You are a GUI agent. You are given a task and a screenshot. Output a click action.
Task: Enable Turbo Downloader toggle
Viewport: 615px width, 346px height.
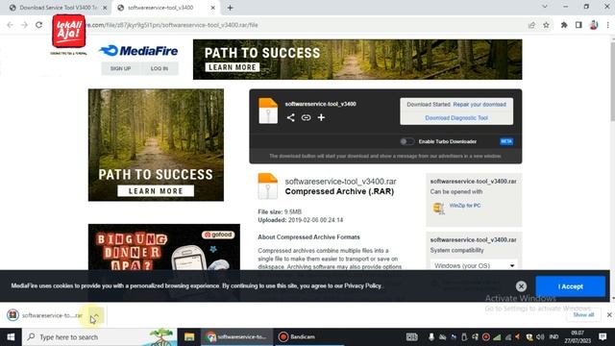pyautogui.click(x=406, y=141)
